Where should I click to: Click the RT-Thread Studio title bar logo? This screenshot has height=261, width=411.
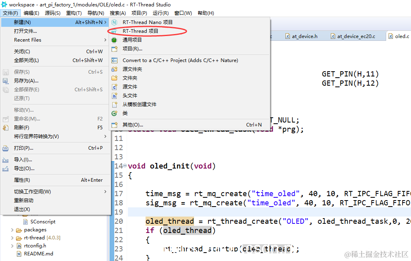click(x=4, y=4)
